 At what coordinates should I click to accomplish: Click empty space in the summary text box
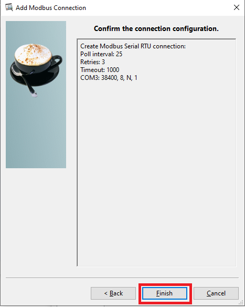click(156, 167)
